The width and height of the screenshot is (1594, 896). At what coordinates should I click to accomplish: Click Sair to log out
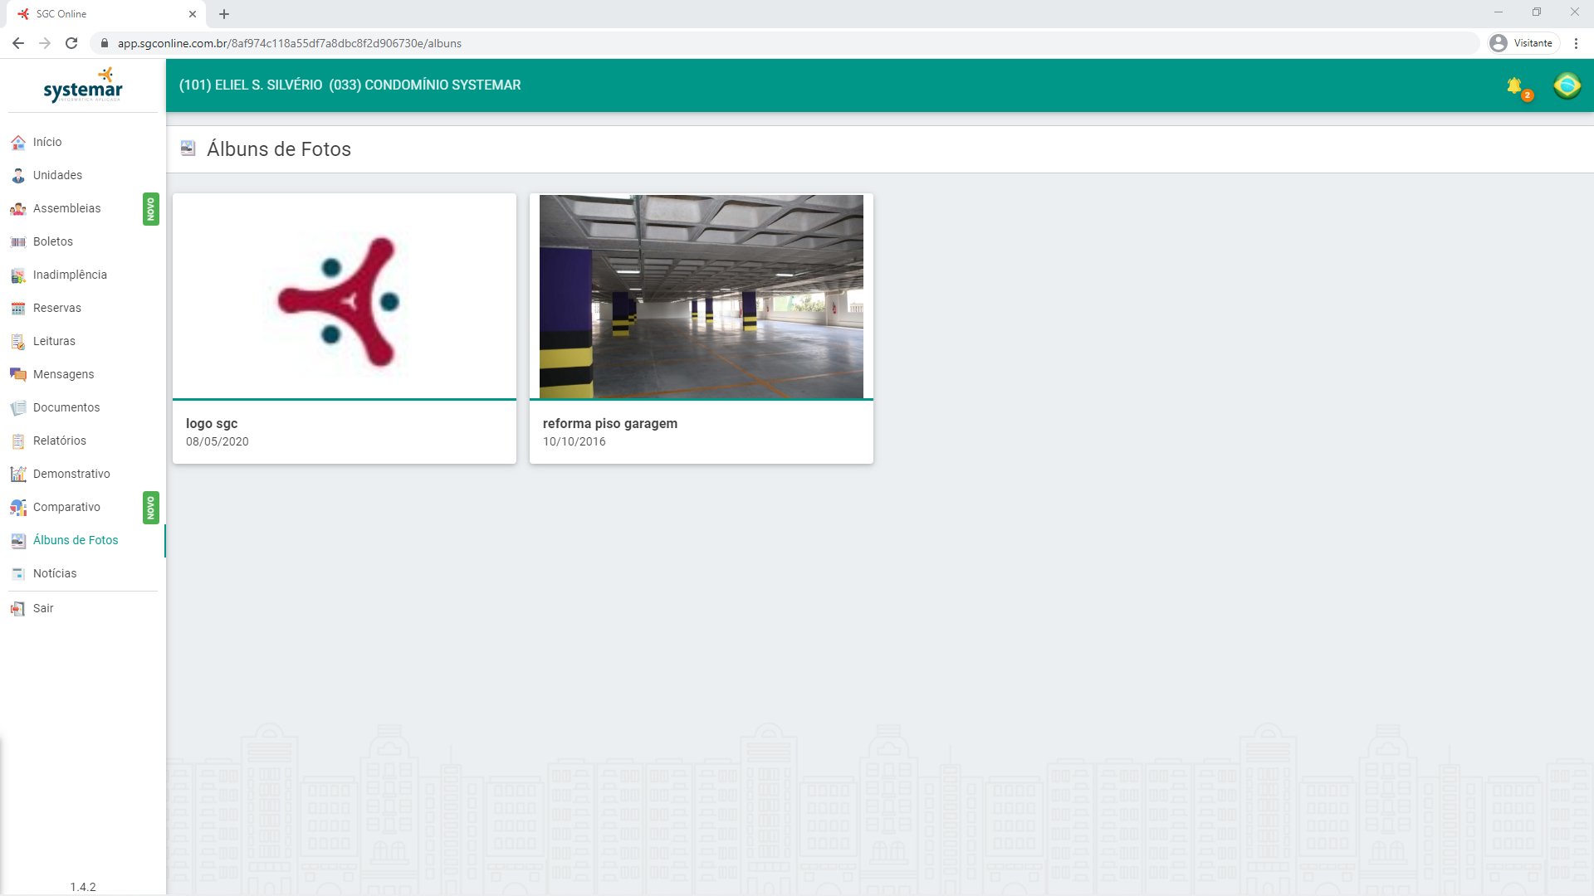coord(43,608)
